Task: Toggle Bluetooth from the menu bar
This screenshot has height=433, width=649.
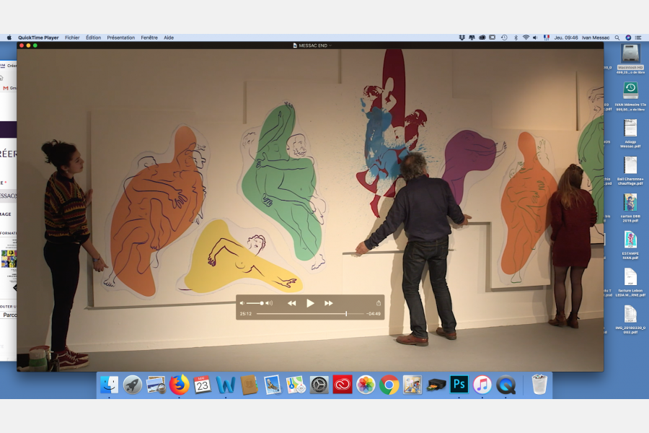Action: pos(516,38)
